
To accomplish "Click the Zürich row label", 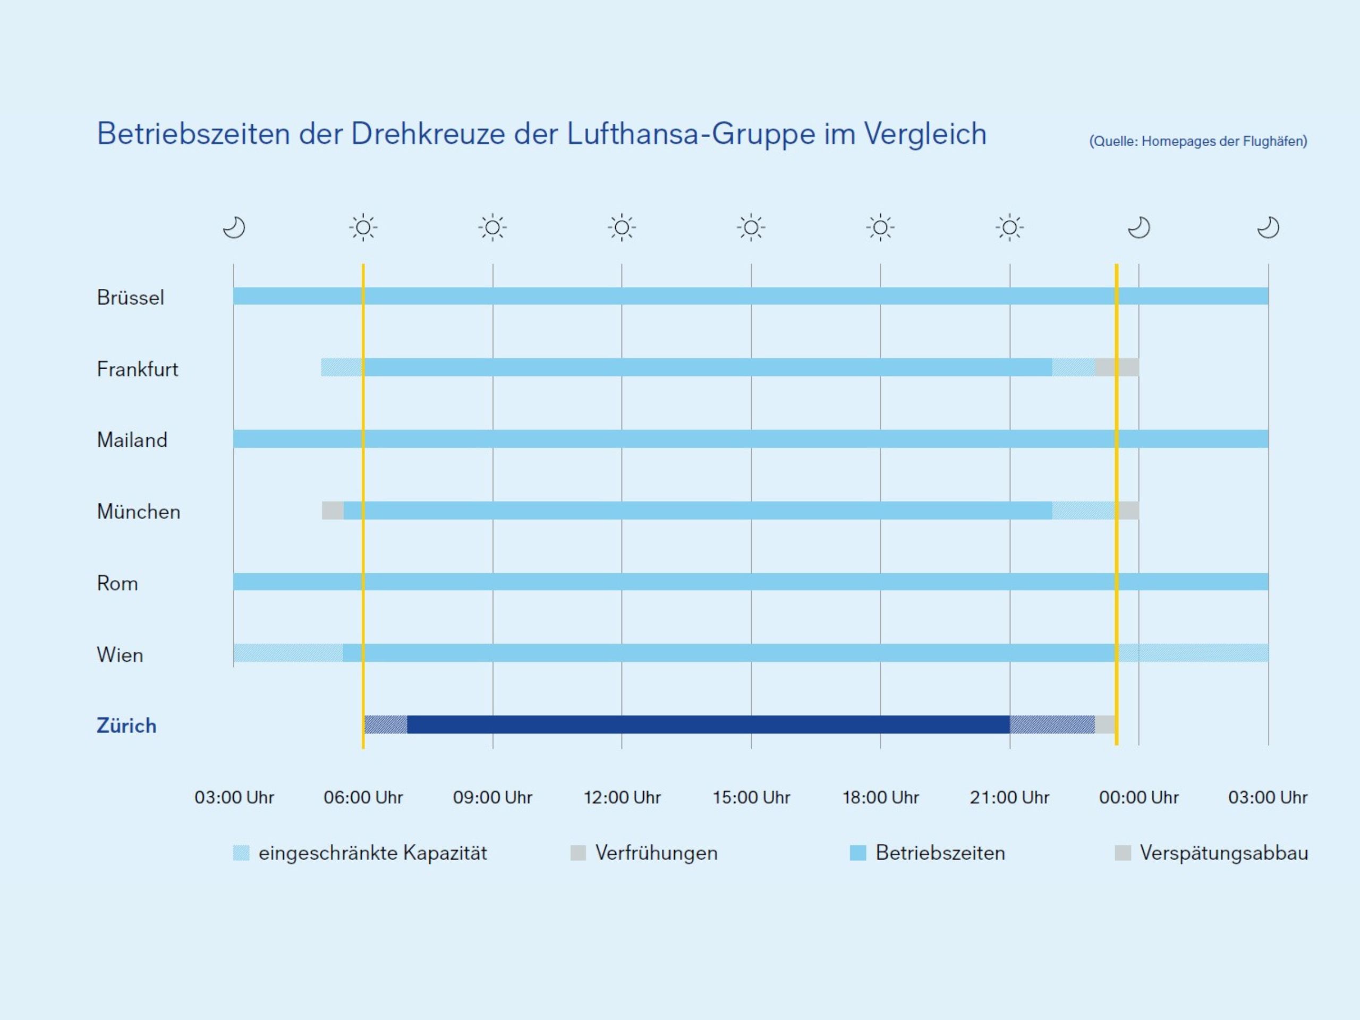I will [126, 726].
